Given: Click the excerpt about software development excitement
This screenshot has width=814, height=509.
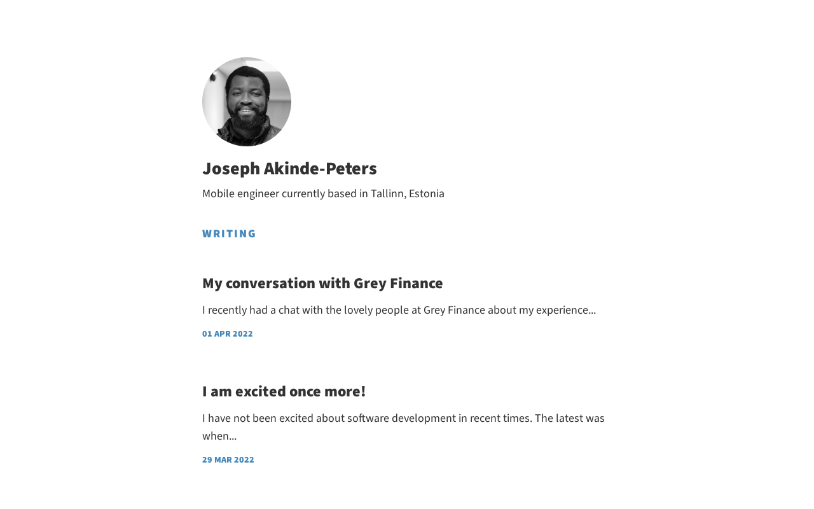Looking at the screenshot, I should (x=403, y=418).
